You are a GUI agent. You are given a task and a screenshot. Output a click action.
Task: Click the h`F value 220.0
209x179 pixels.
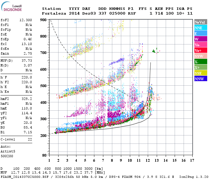[27, 77]
